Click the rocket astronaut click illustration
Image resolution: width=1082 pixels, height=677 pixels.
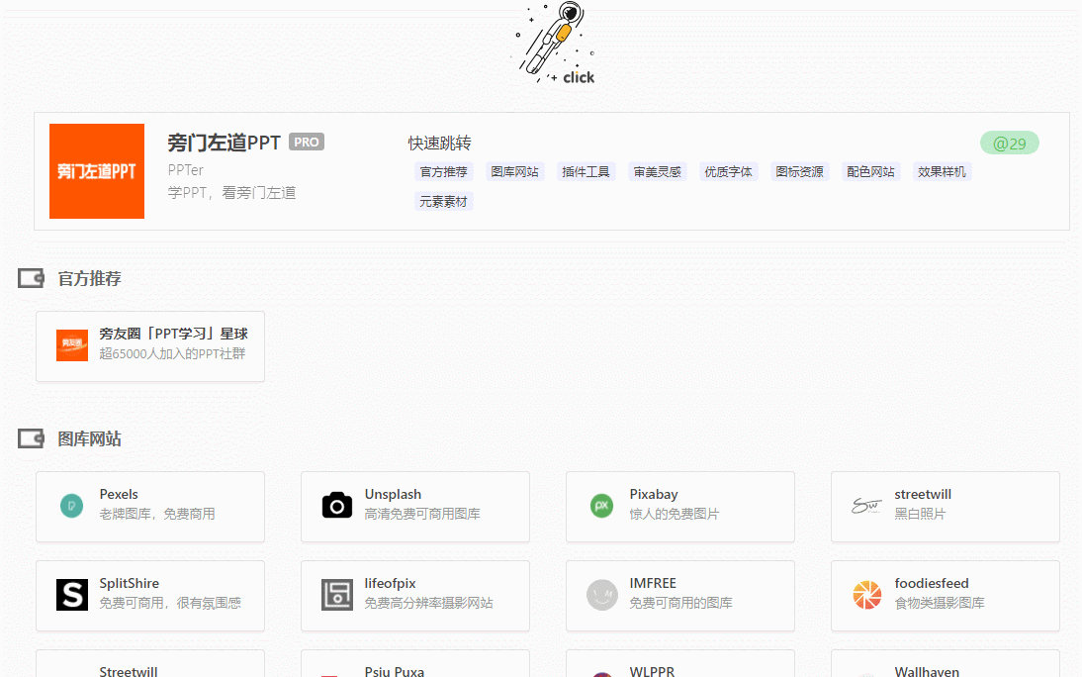[x=556, y=43]
